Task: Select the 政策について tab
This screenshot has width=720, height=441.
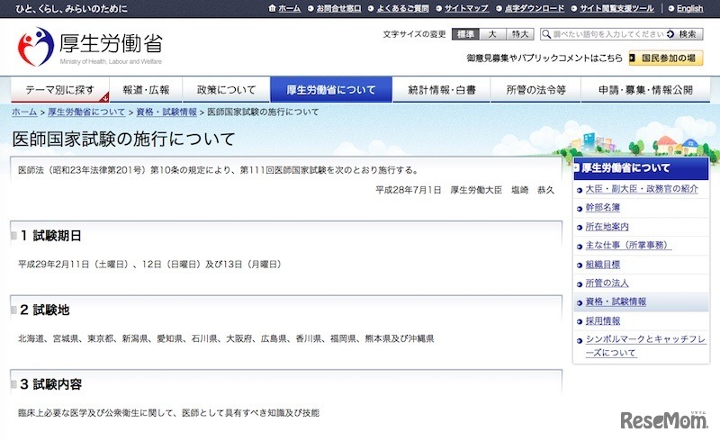Action: point(227,90)
